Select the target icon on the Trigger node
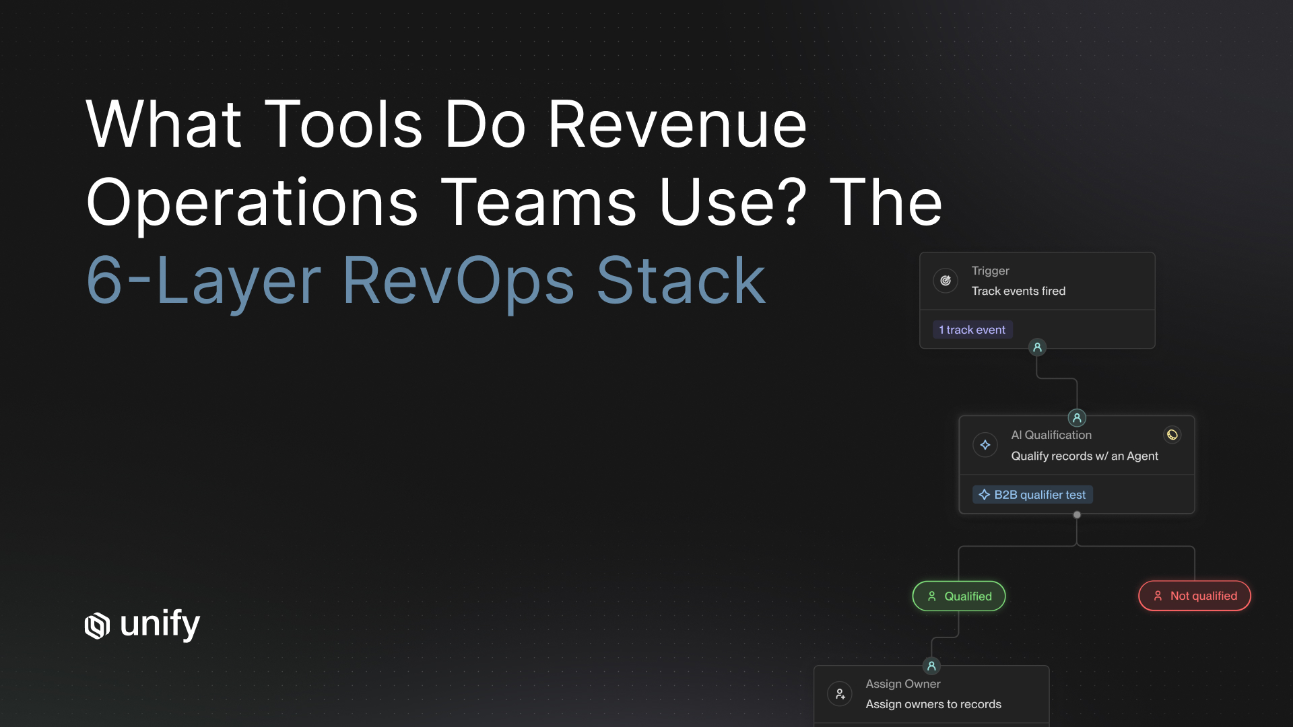The image size is (1293, 727). (x=945, y=281)
